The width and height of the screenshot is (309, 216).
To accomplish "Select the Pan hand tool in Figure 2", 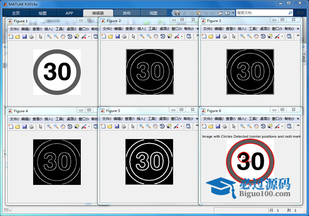I will 156,37.
